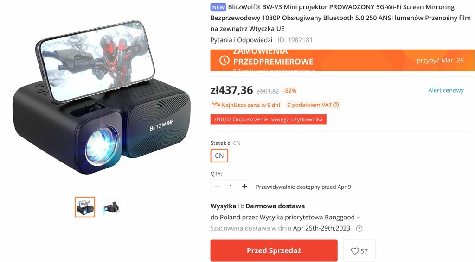Select the CN ship-from option
Screen dimensions: 475x262
219,156
